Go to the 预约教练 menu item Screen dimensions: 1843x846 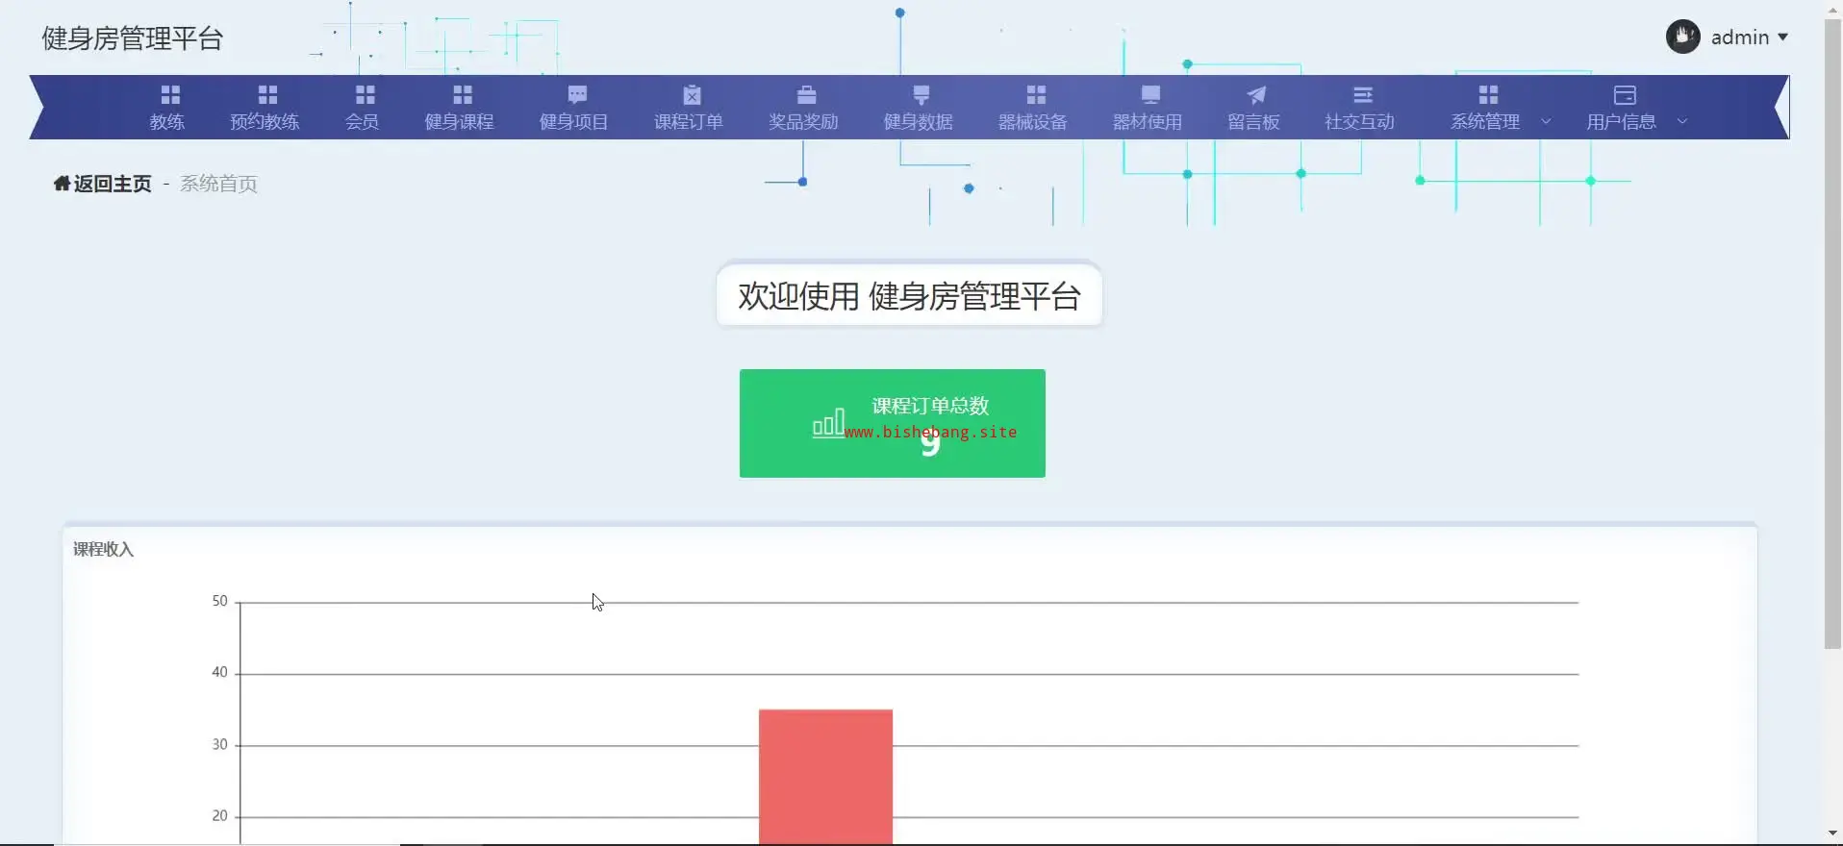coord(265,107)
